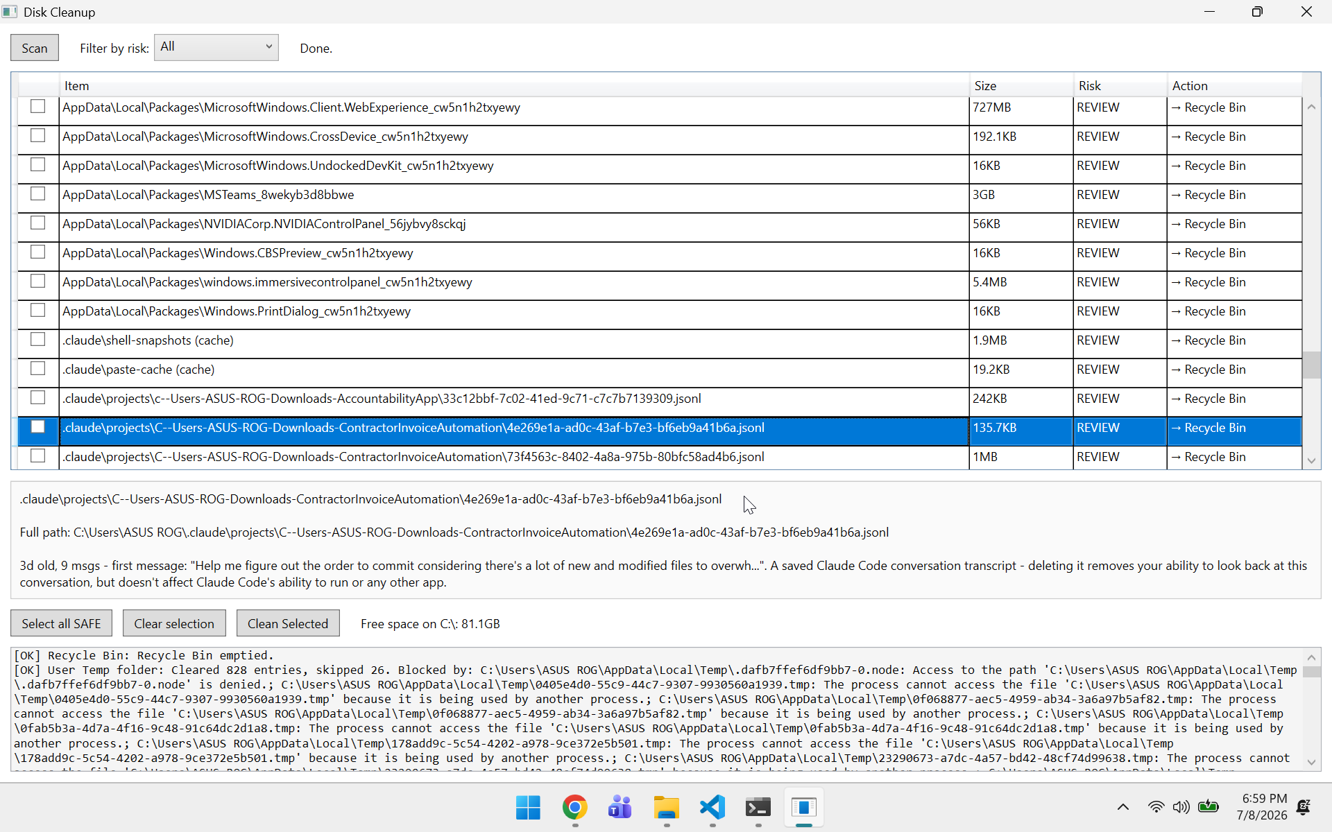This screenshot has height=832, width=1332.
Task: Open the volume speaker icon
Action: 1181,807
